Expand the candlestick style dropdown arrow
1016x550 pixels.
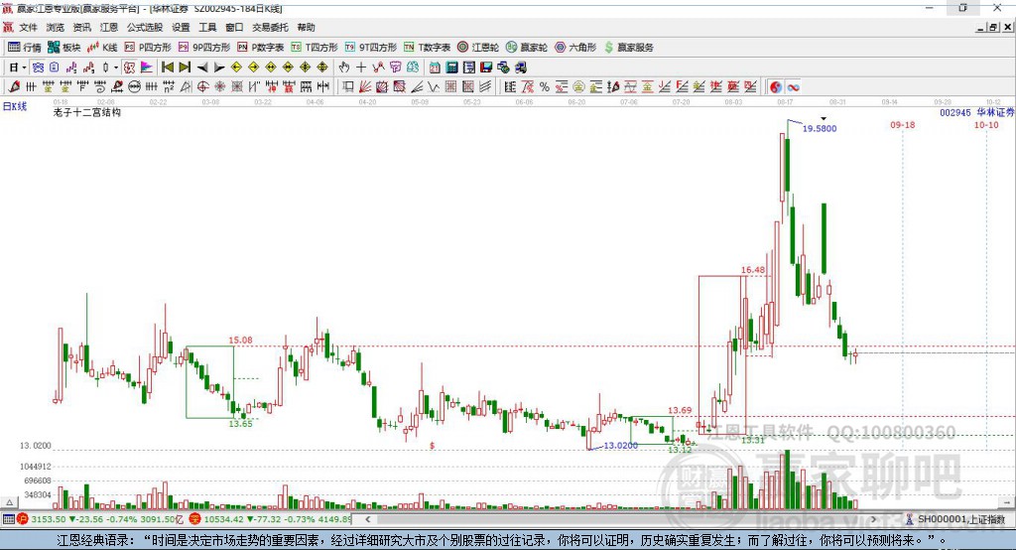(x=116, y=68)
